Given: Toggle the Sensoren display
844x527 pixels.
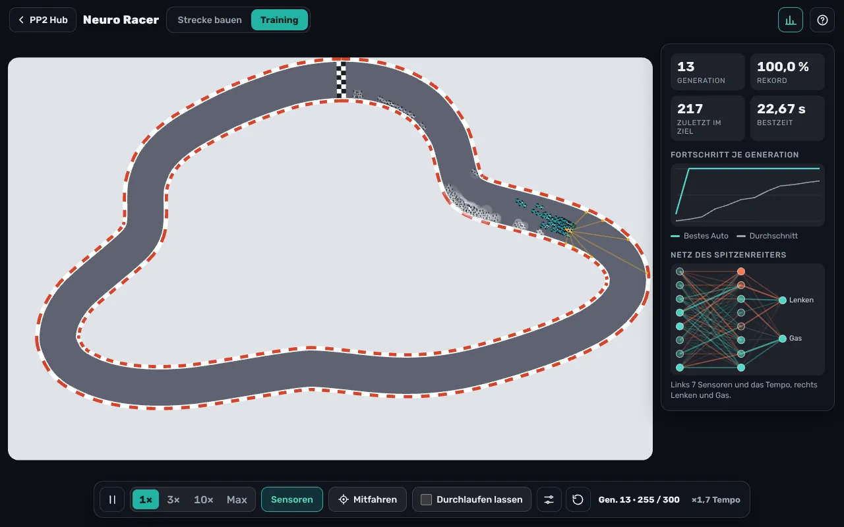Looking at the screenshot, I should tap(292, 499).
